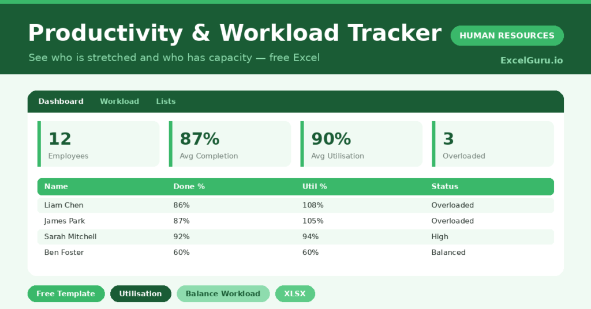This screenshot has height=309, width=591.
Task: Click the 105% utilisation value
Action: click(x=313, y=221)
